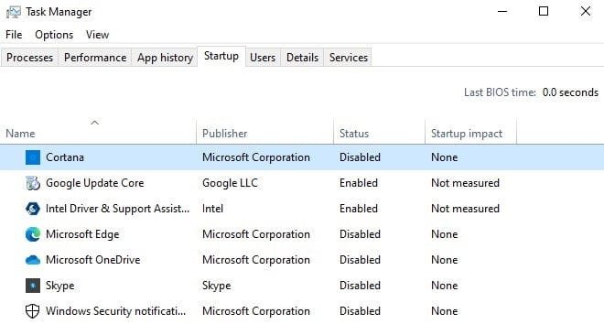The height and width of the screenshot is (335, 604).
Task: Open the View menu
Action: [x=97, y=35]
